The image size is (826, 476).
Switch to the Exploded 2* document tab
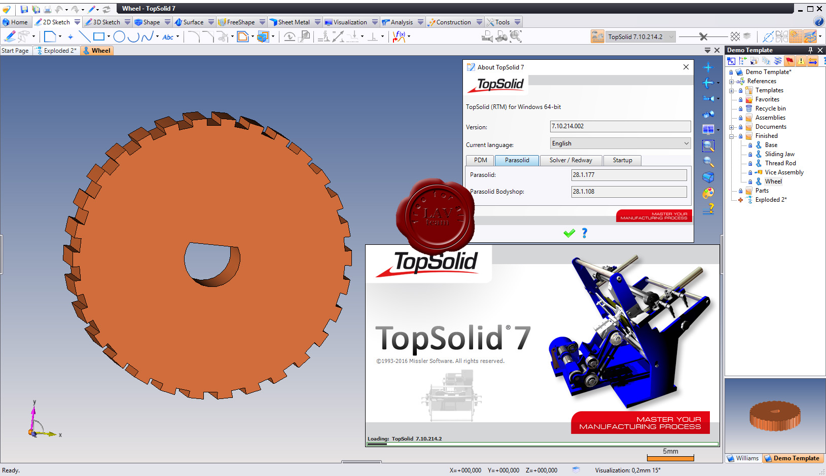(56, 51)
